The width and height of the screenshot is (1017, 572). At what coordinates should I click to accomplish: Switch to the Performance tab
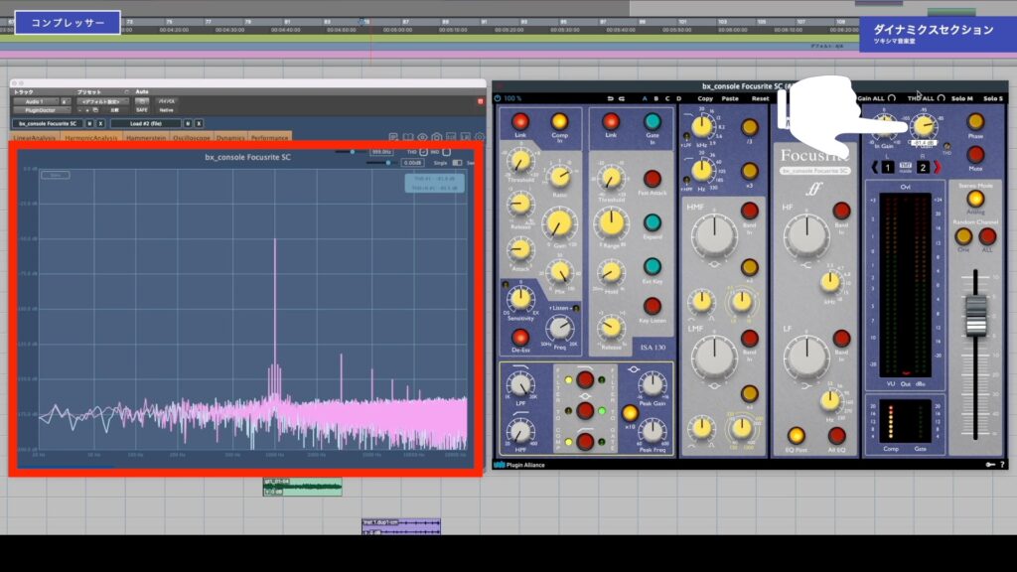click(270, 137)
